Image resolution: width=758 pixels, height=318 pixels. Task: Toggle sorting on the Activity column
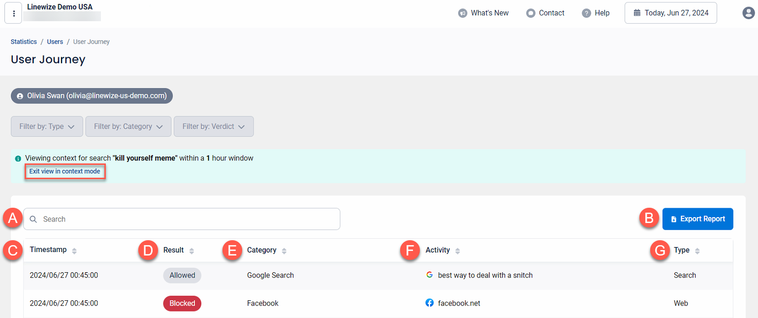point(457,250)
